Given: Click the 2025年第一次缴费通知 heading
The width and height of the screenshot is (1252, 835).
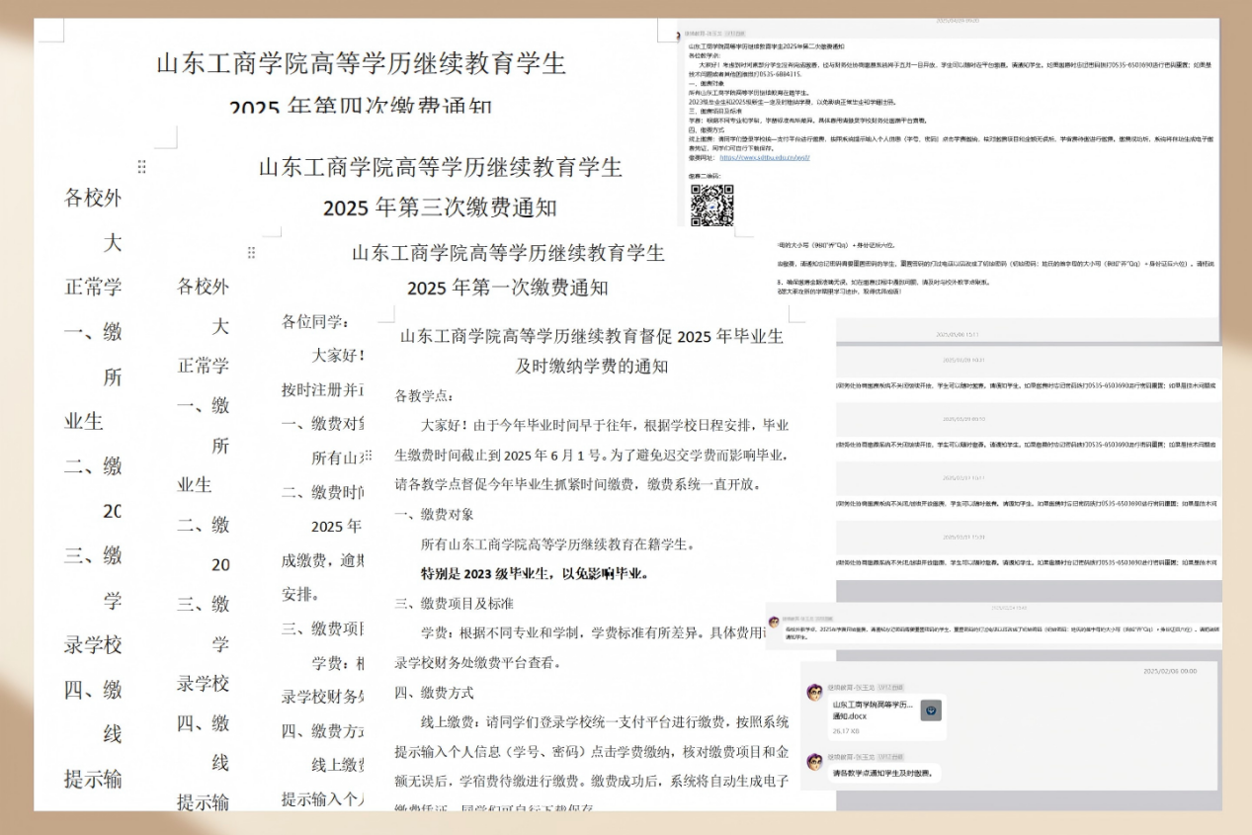Looking at the screenshot, I should pos(507,289).
